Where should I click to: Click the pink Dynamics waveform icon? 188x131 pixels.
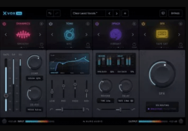coord(23,34)
